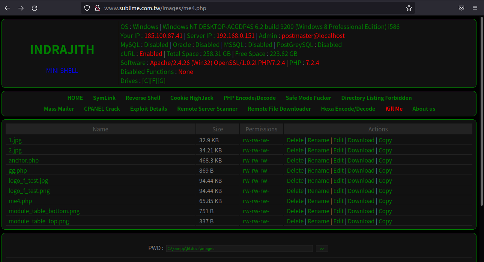Click the postmaster@localhost admin address

pos(313,36)
